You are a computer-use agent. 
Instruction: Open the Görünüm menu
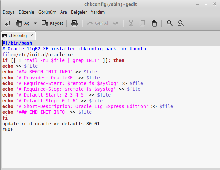point(47,12)
